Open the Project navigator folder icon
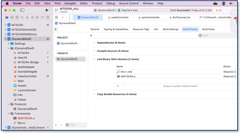Screen dimensions: 241x134 tap(7, 18)
